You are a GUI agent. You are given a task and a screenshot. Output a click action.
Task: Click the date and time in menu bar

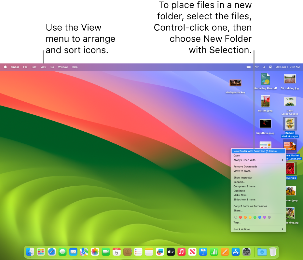pyautogui.click(x=288, y=67)
